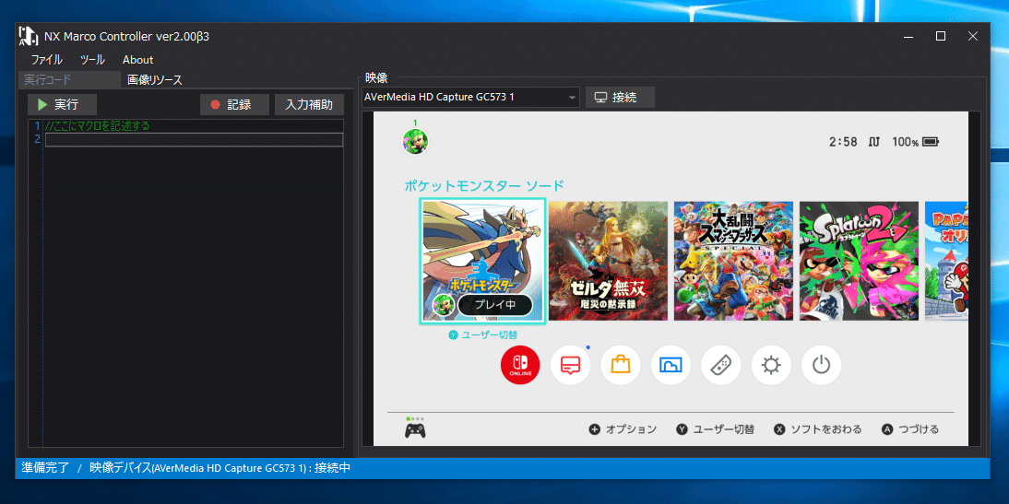Open the Nintendo eShop bag icon
1009x504 pixels.
click(621, 366)
